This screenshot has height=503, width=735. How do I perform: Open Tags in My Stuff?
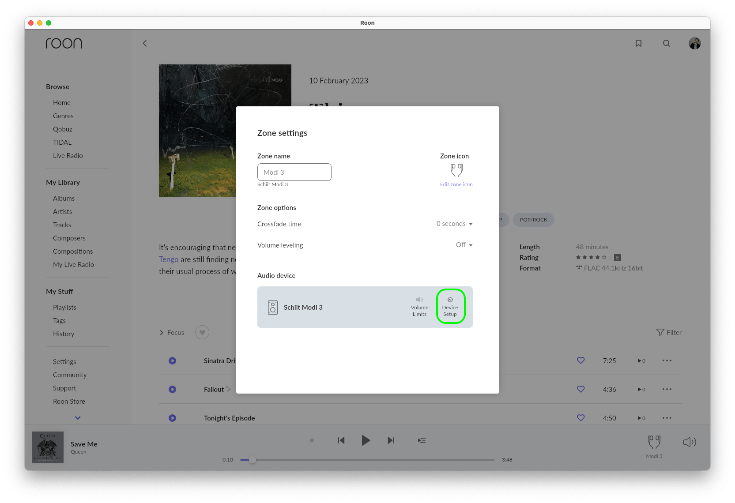[x=59, y=321]
